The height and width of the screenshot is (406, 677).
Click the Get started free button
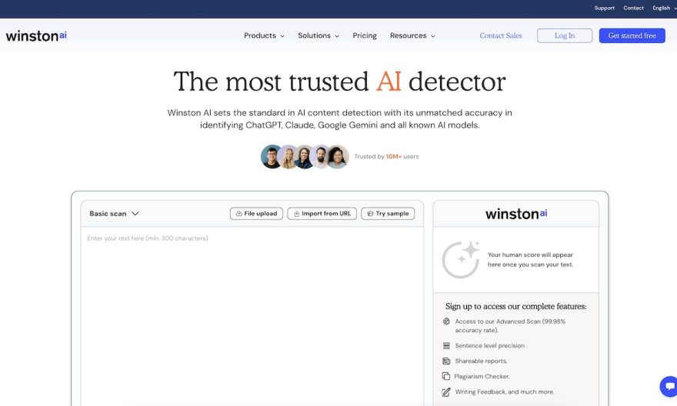(632, 35)
